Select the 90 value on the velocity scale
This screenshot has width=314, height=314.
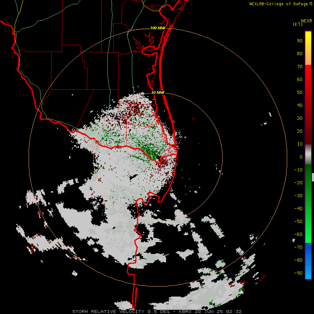pos(300,41)
